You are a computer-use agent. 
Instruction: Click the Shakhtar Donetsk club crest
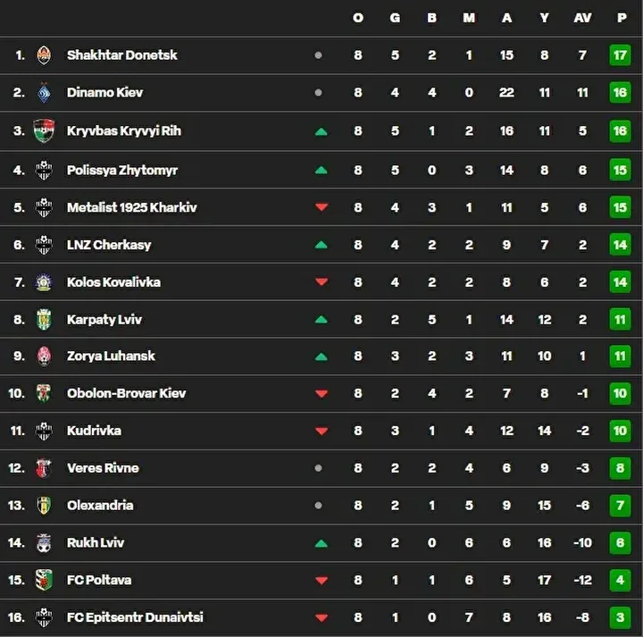(x=44, y=55)
